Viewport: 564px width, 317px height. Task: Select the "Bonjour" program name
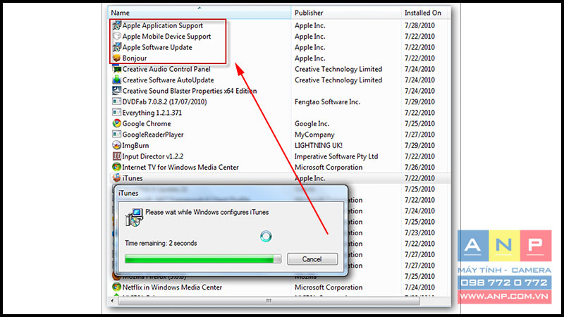pyautogui.click(x=135, y=58)
